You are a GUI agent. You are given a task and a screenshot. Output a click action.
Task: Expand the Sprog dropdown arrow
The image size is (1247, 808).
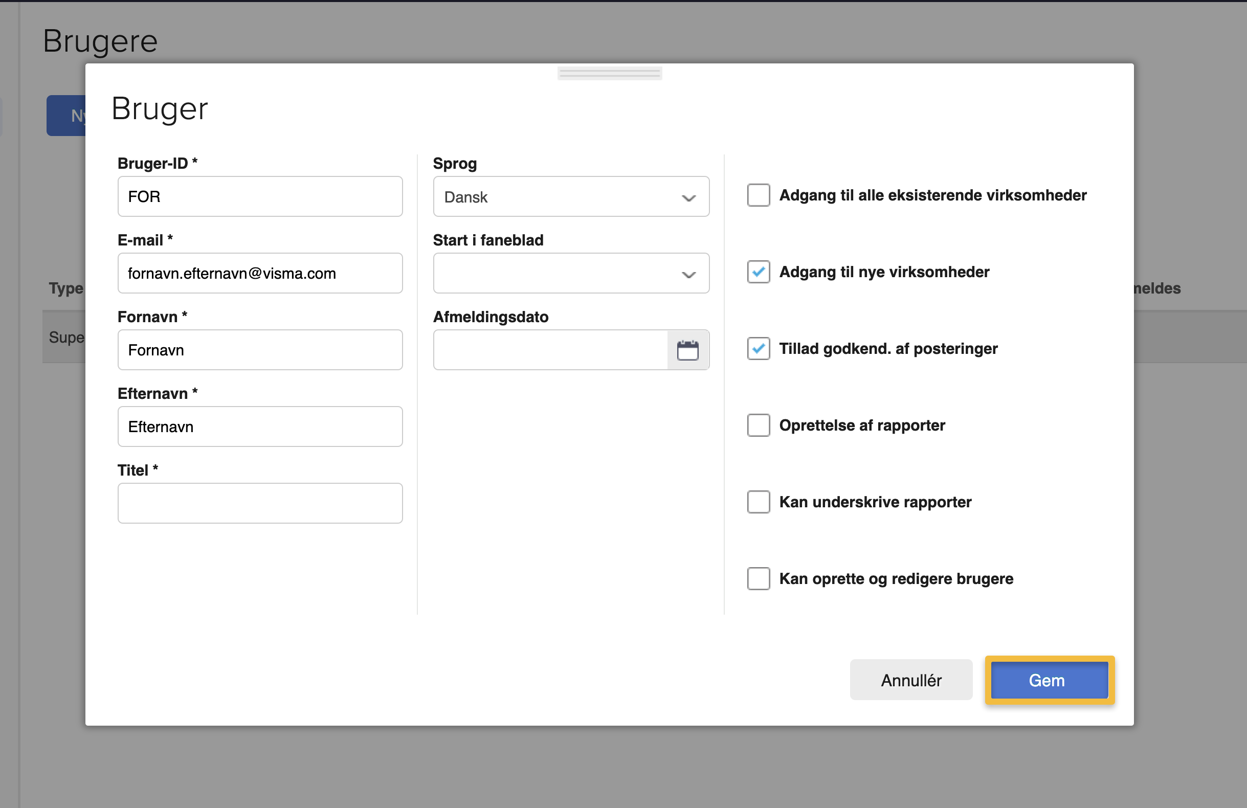688,197
